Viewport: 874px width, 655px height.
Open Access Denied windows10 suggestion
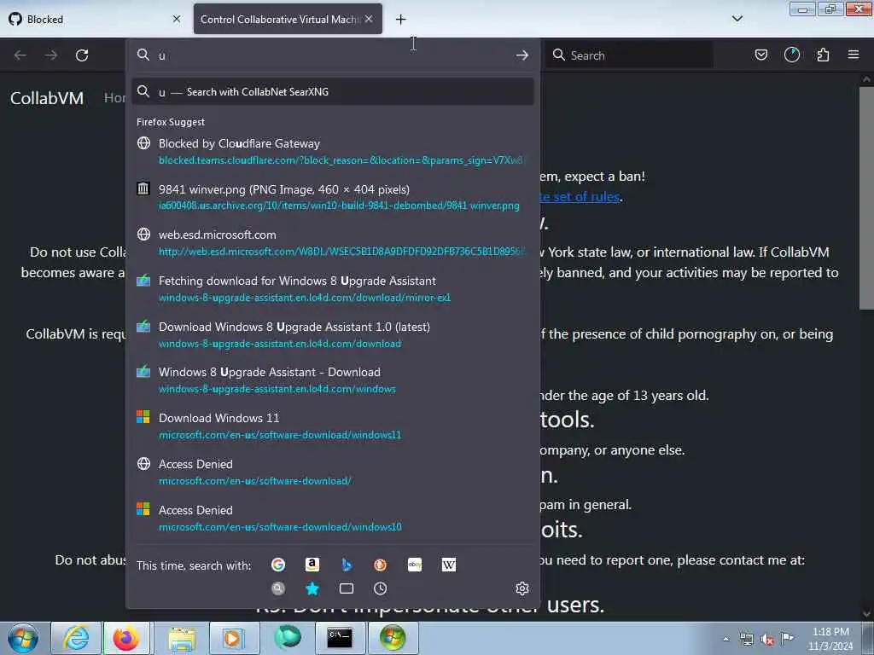(333, 518)
